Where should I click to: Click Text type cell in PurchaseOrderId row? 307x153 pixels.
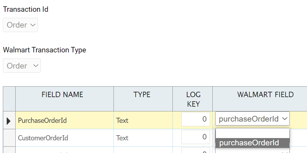(x=143, y=120)
